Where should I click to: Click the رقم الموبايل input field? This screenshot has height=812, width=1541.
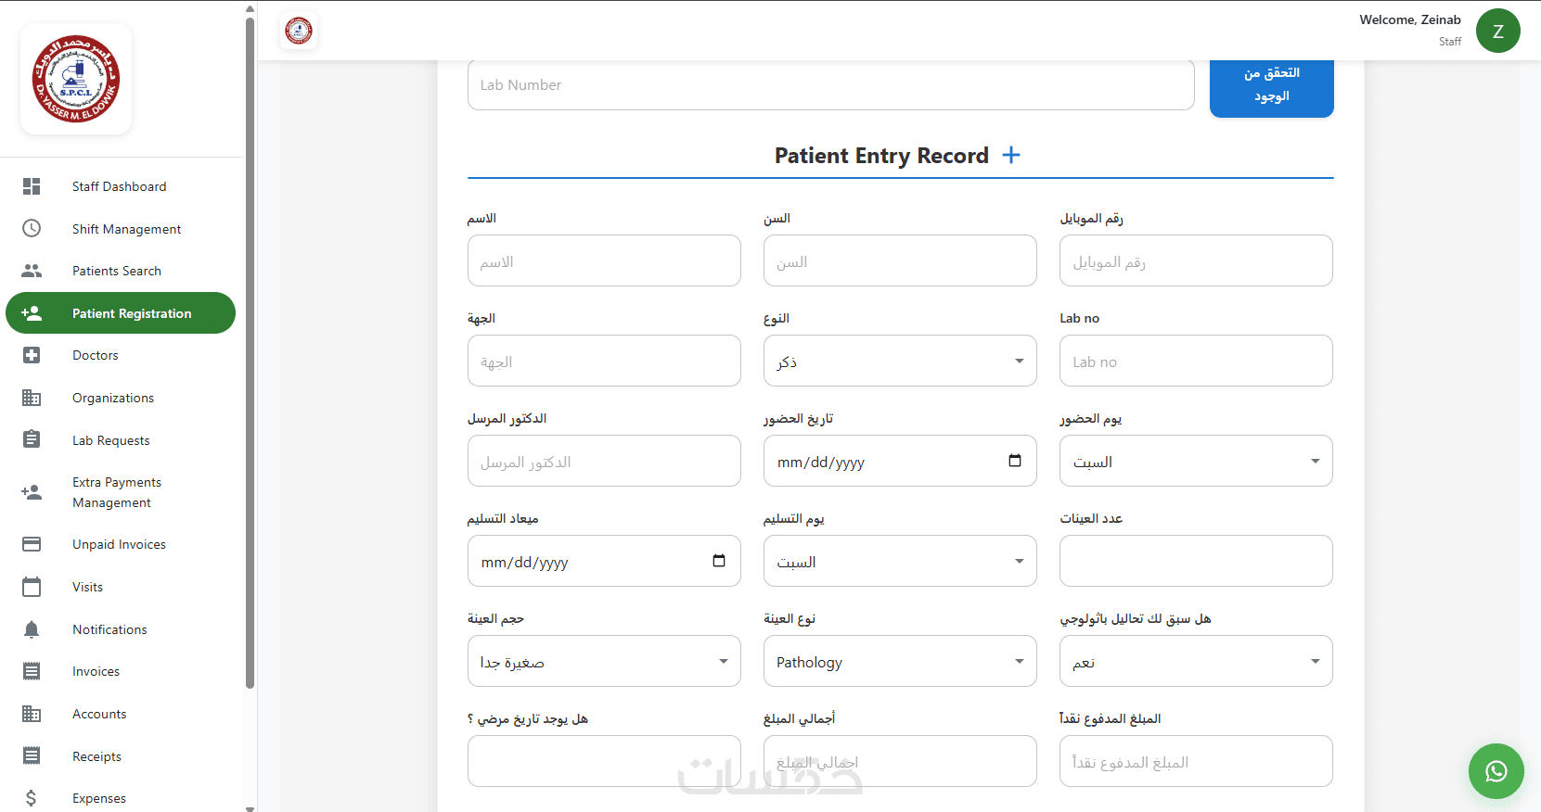tap(1196, 260)
